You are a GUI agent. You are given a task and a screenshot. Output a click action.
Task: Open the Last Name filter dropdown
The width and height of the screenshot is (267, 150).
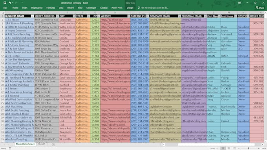click(x=236, y=16)
